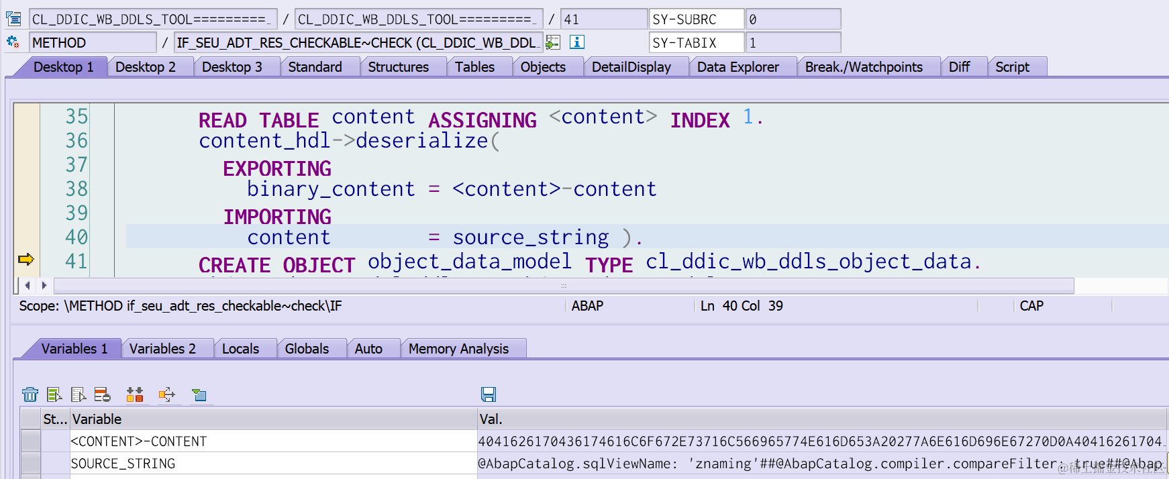Click the @AbapCatalog value of SOURCE_STRING
The image size is (1169, 479).
coord(822,463)
